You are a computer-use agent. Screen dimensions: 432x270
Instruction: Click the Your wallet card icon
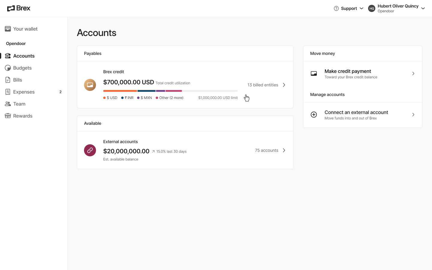pos(8,29)
